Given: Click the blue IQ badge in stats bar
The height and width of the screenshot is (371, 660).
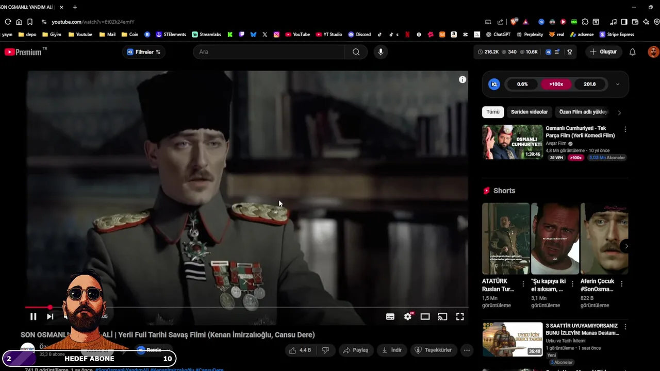Looking at the screenshot, I should pyautogui.click(x=549, y=52).
